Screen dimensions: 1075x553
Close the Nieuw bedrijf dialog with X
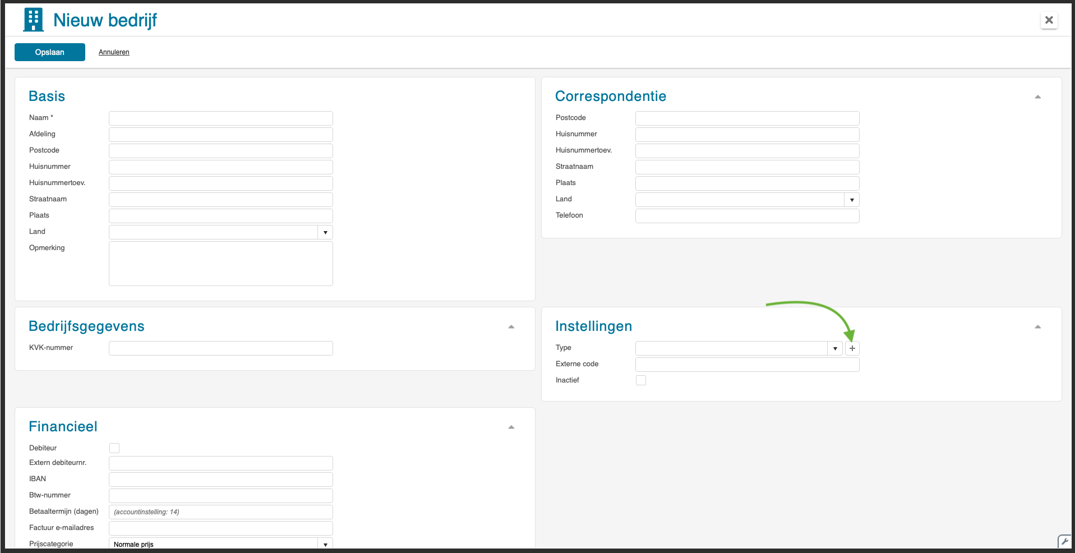(1049, 20)
